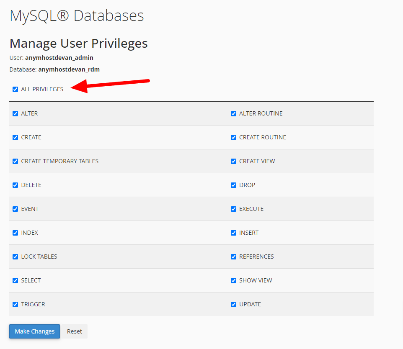
Task: Disable the REFERENCES privilege checkbox
Action: coord(234,257)
